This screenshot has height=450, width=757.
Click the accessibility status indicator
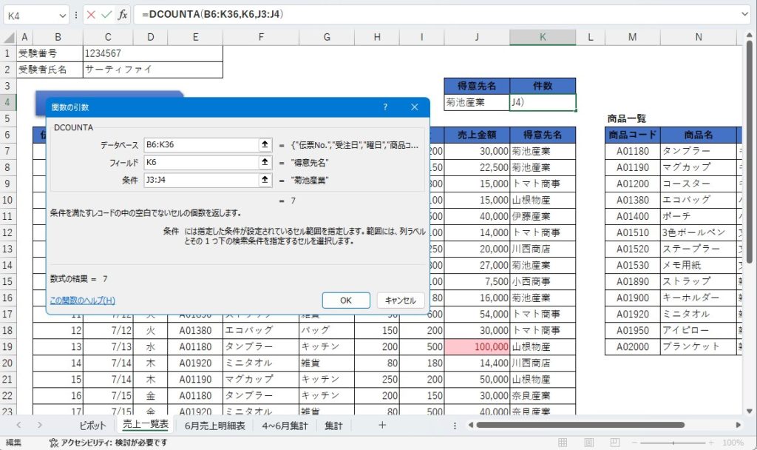click(x=108, y=443)
